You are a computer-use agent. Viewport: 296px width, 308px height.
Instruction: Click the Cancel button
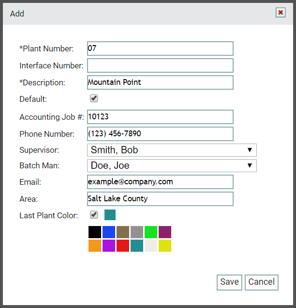(x=262, y=282)
